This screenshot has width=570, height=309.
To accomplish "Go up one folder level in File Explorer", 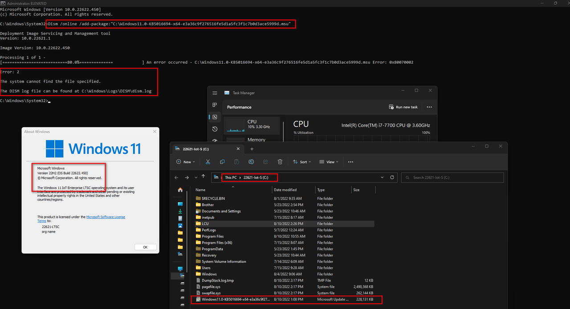I will click(x=204, y=177).
